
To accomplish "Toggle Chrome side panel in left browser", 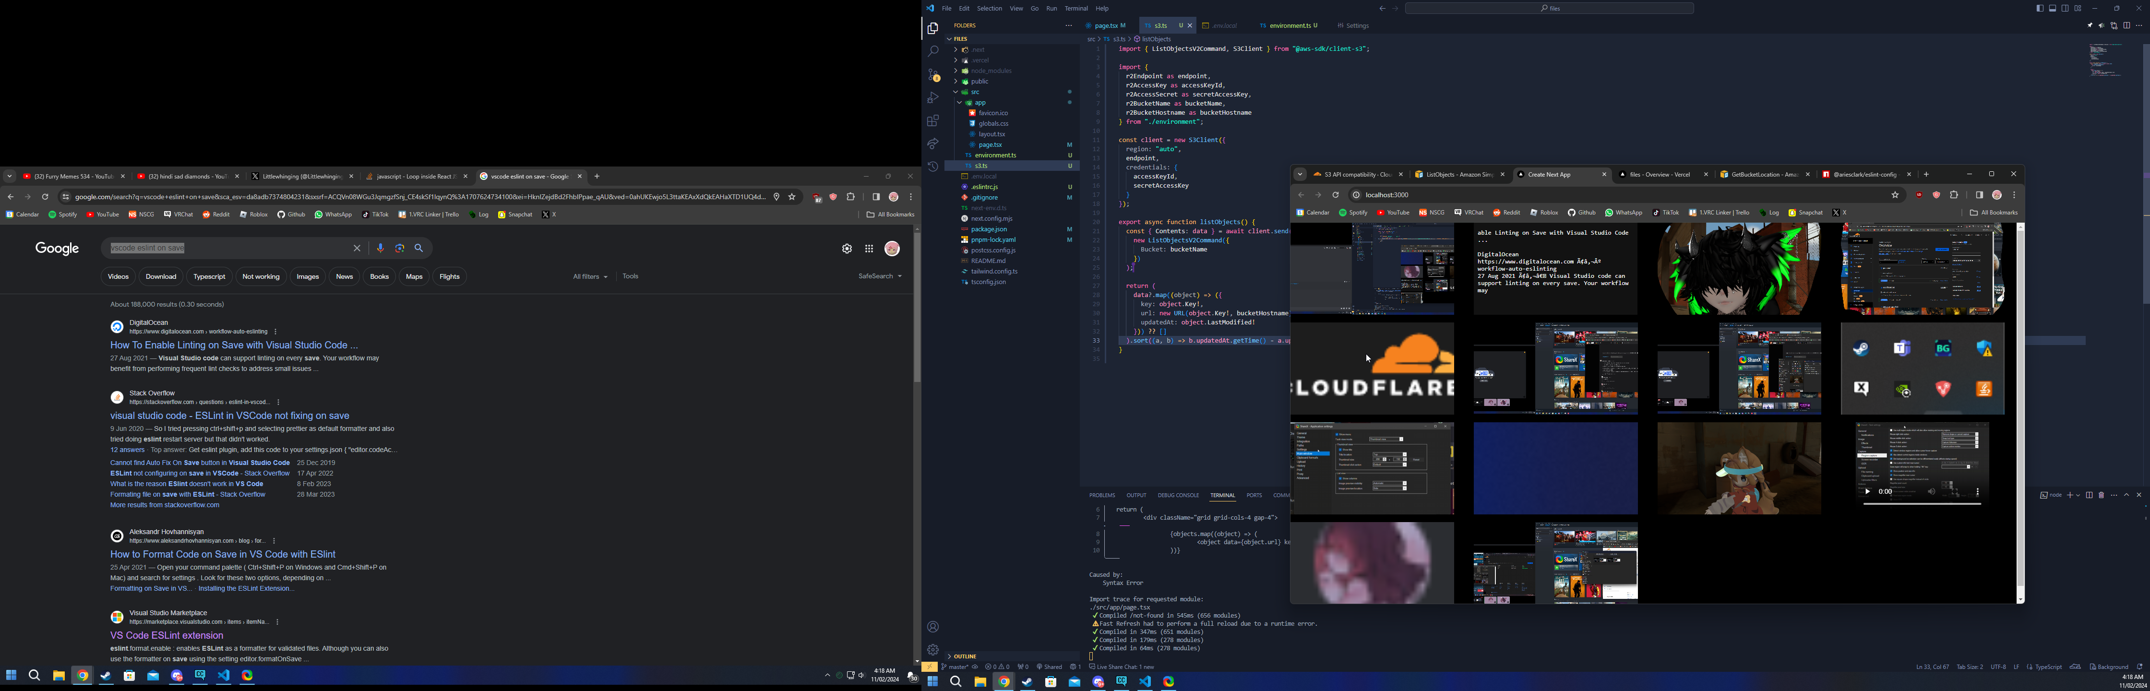I will click(x=876, y=197).
